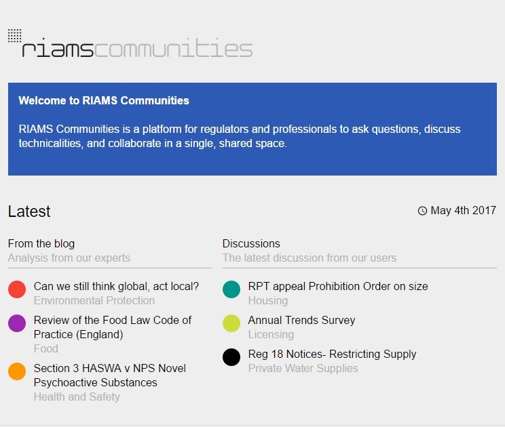Open the Annual Trends Survey discussion
This screenshot has height=427, width=505.
pyautogui.click(x=301, y=320)
